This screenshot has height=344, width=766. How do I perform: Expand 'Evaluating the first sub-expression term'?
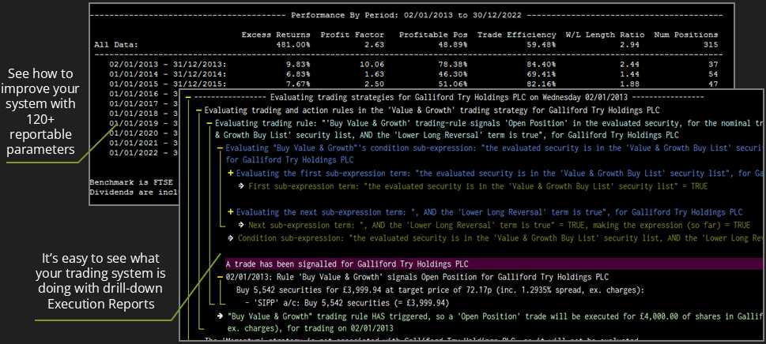coord(231,173)
